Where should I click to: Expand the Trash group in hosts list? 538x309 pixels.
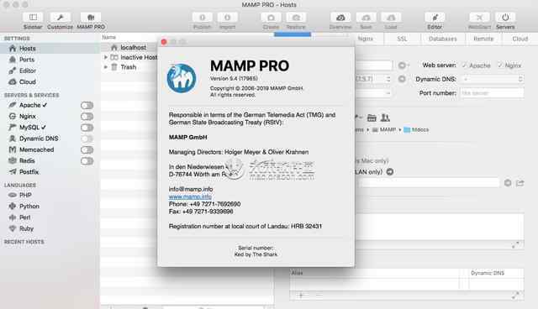(106, 67)
